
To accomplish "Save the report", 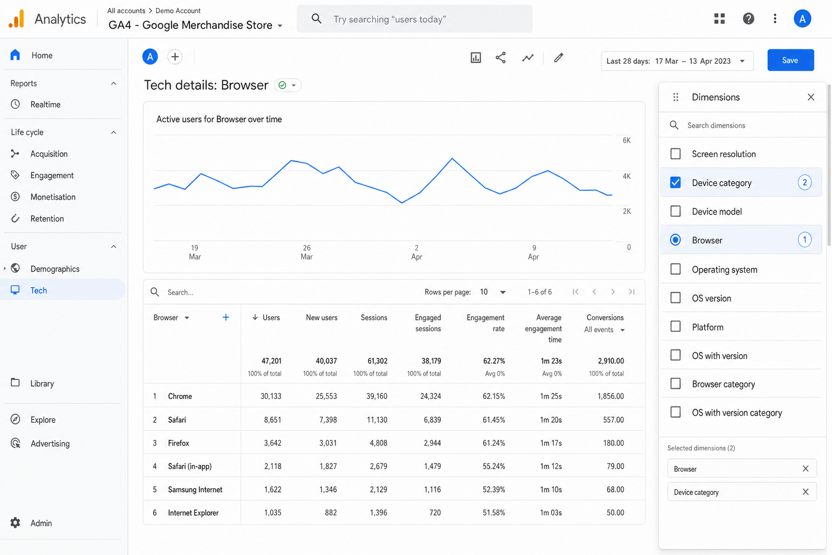I will point(790,60).
